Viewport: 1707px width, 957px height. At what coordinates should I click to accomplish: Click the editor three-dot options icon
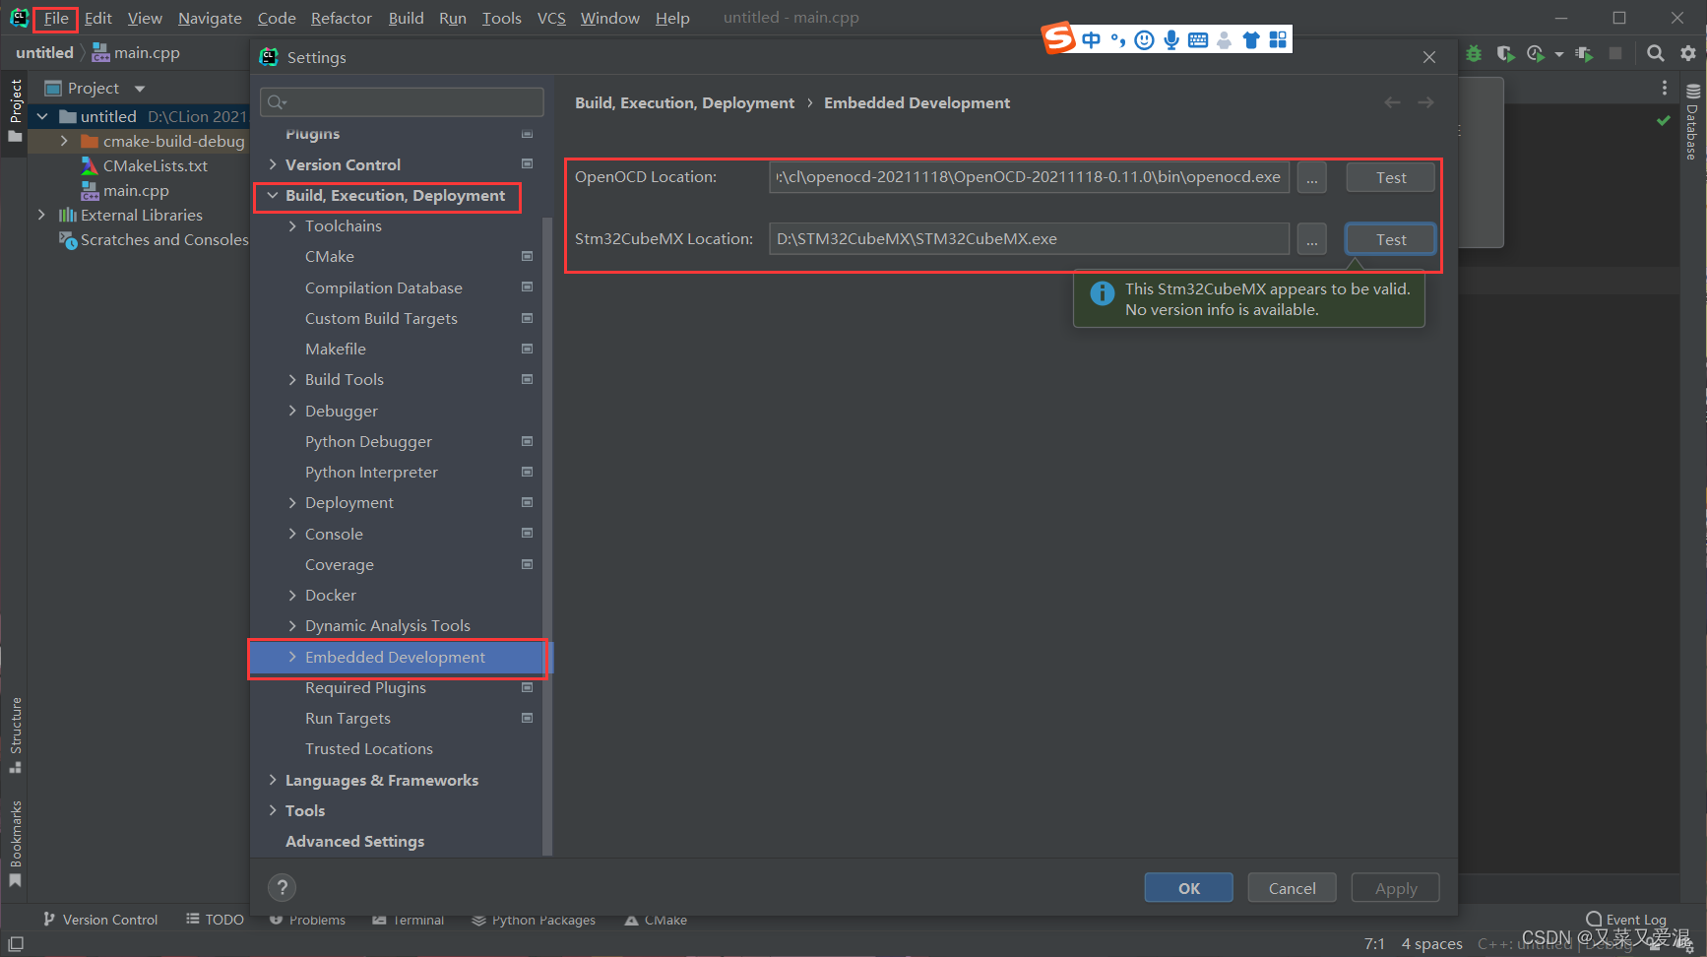(1665, 88)
